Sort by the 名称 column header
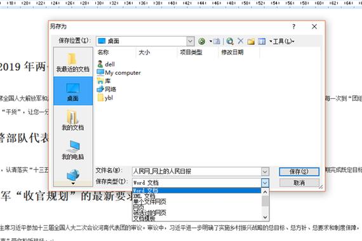 pyautogui.click(x=116, y=53)
